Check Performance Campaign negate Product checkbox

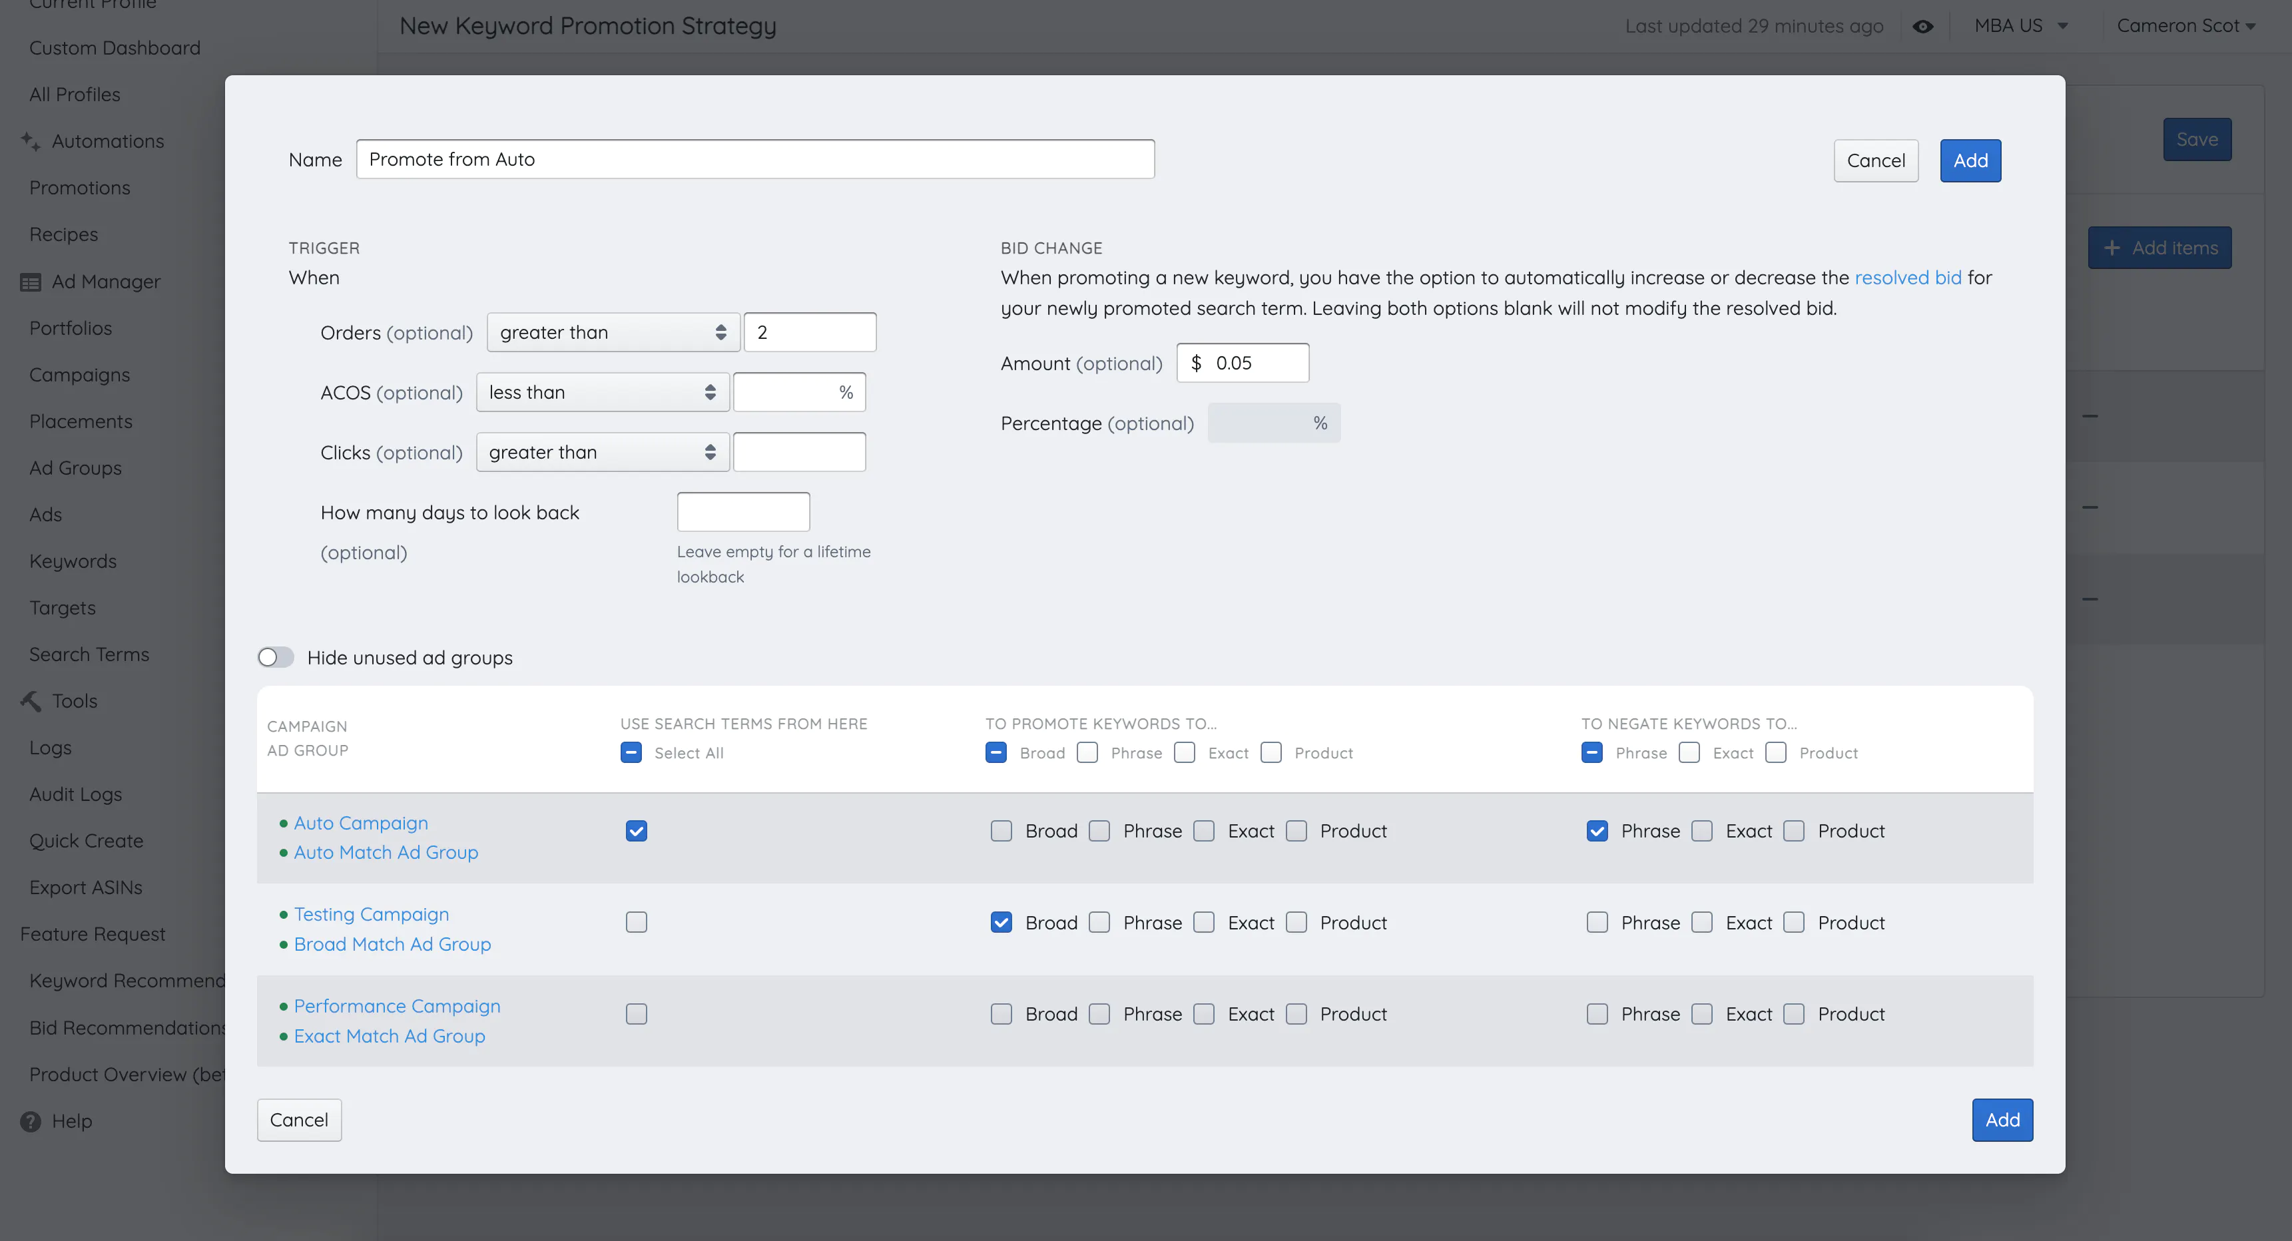[1794, 1014]
